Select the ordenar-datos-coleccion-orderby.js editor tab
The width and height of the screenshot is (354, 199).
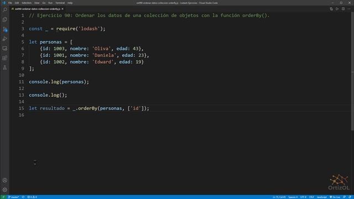coord(38,9)
